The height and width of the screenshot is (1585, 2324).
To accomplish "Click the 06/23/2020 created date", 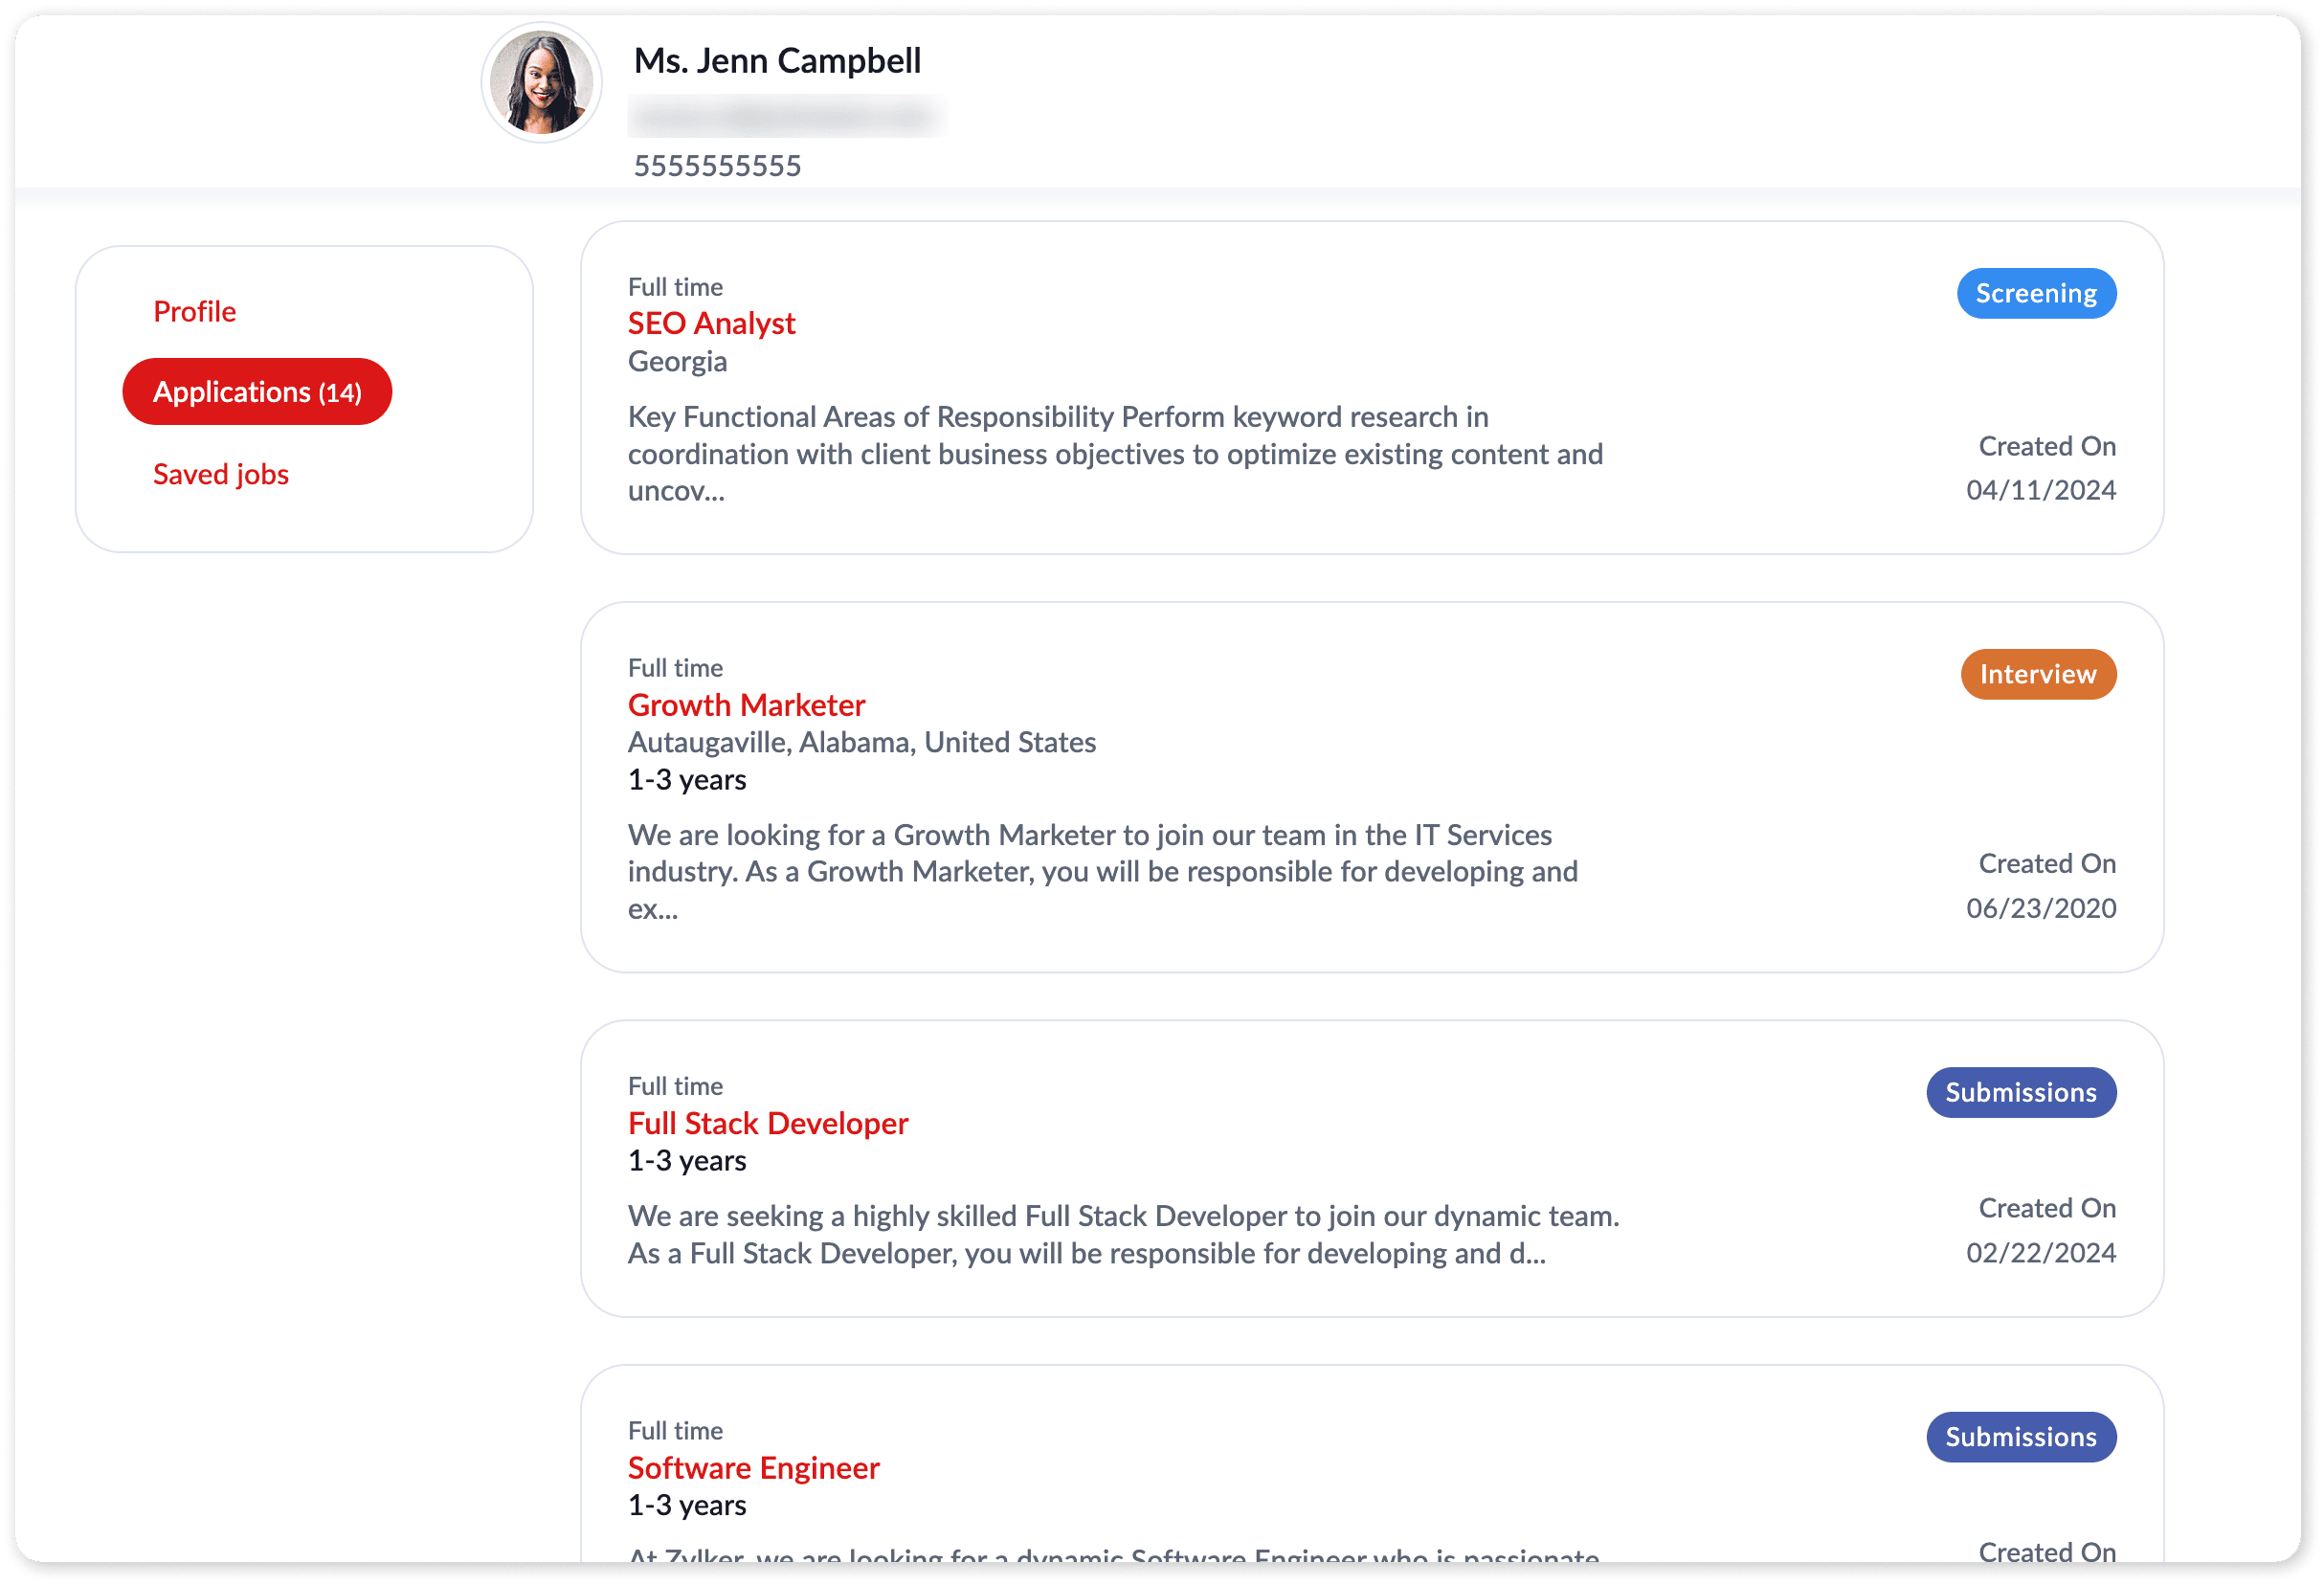I will (x=2040, y=908).
